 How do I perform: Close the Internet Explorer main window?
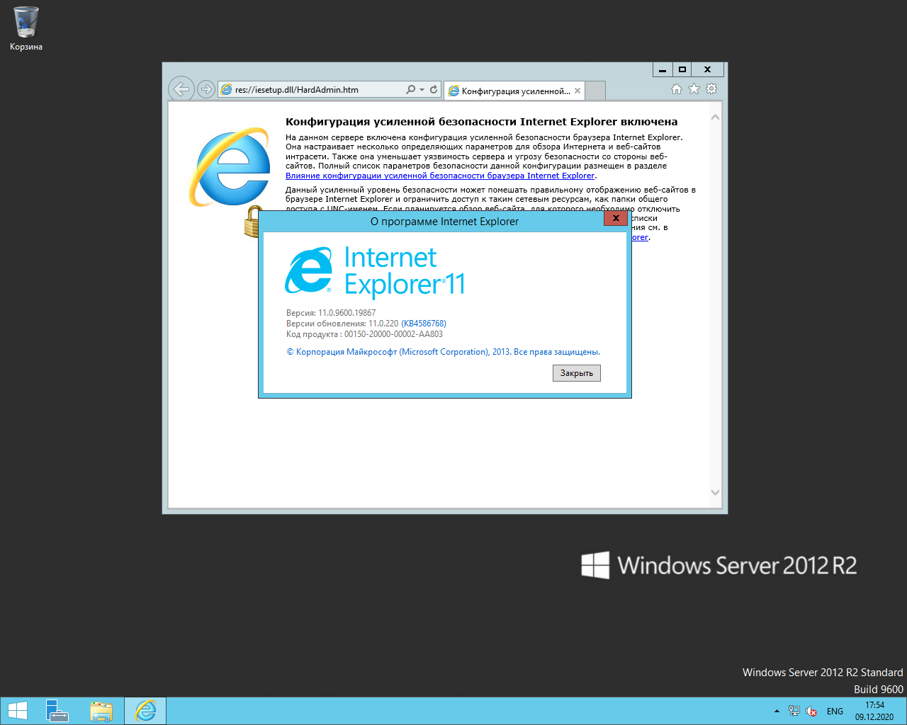coord(707,69)
